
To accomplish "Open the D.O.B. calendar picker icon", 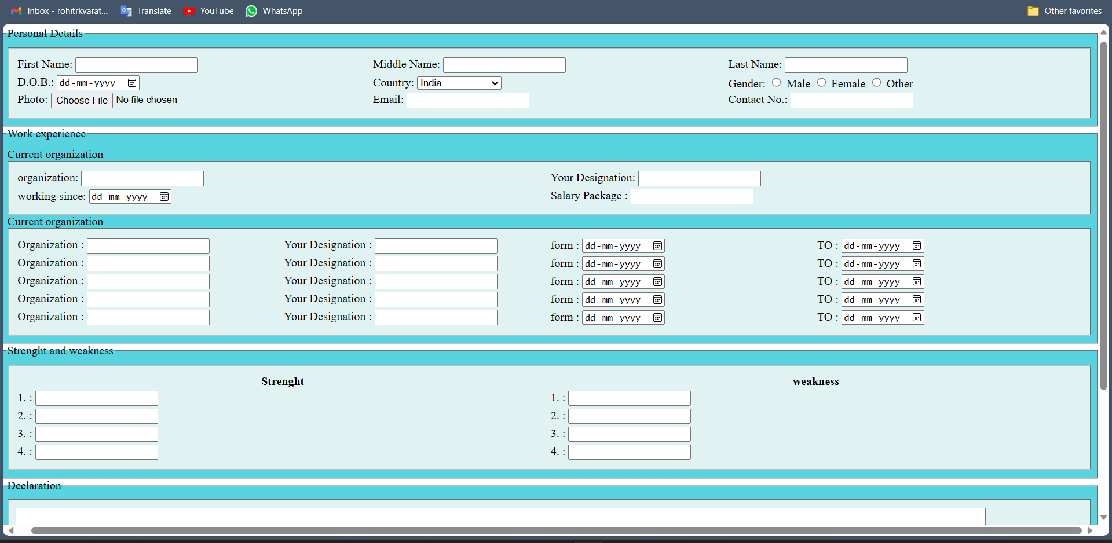I will pos(132,83).
